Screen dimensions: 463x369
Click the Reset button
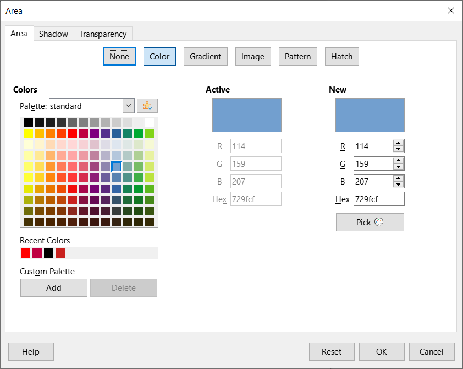[x=332, y=352]
